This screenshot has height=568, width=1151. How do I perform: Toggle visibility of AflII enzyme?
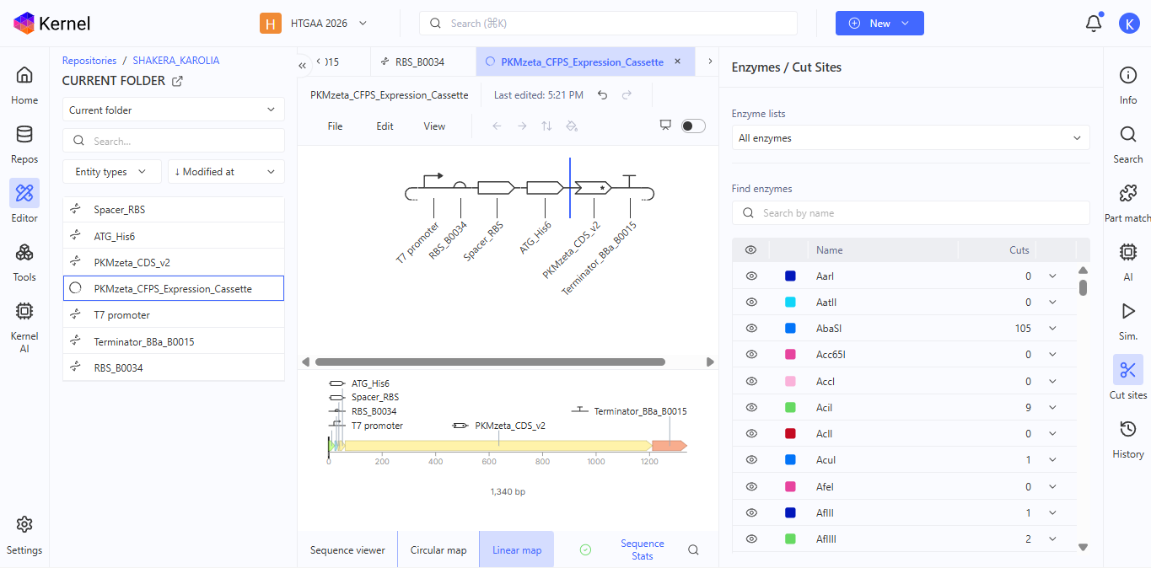[x=751, y=512]
